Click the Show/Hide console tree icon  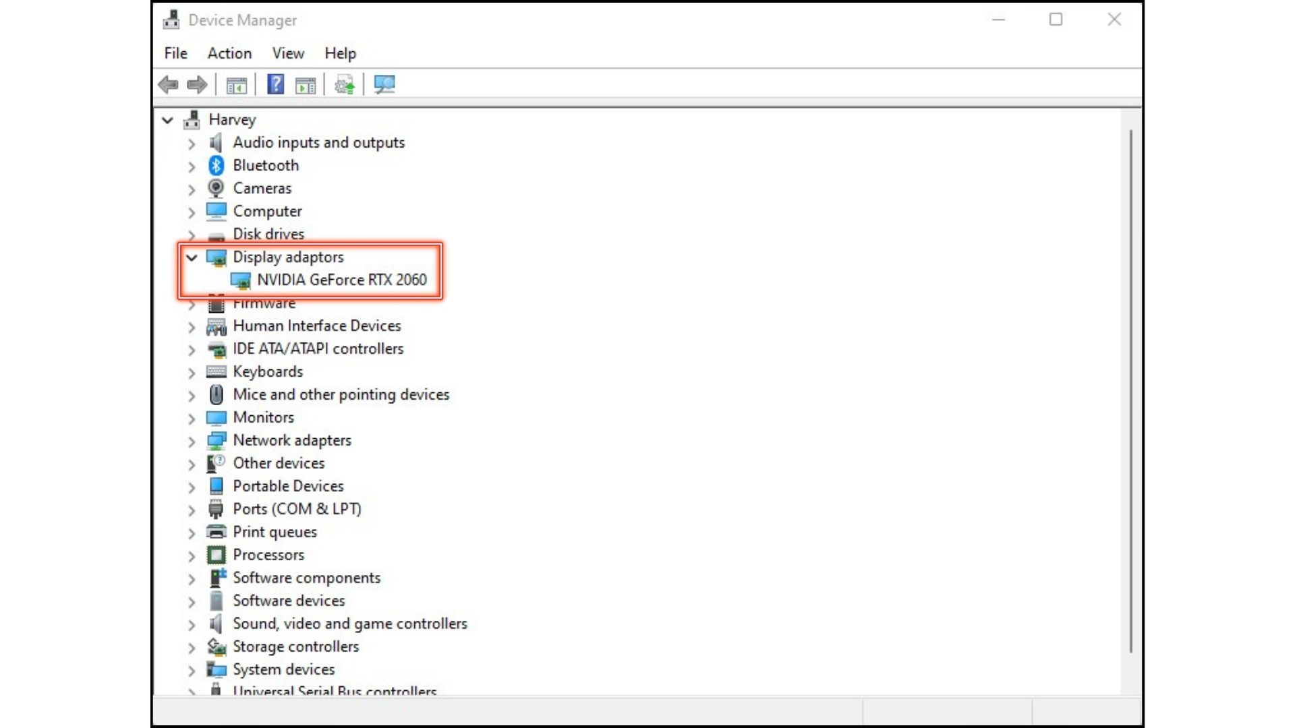tap(237, 85)
